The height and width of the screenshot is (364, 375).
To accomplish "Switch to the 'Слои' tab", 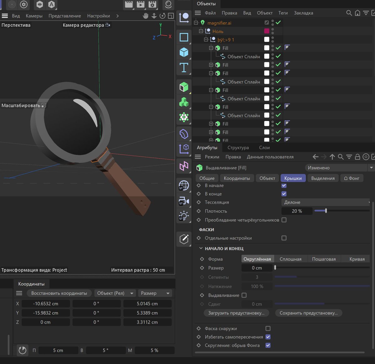I will pyautogui.click(x=264, y=148).
